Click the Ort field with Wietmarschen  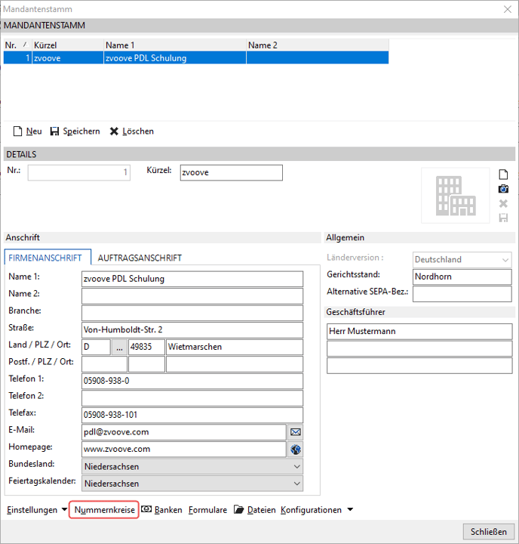tap(235, 347)
